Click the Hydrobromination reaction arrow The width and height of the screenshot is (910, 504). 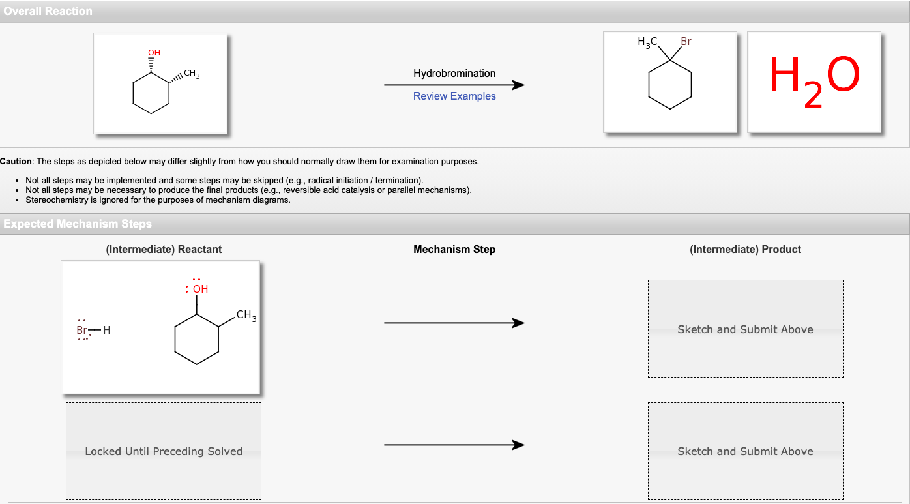(x=454, y=85)
